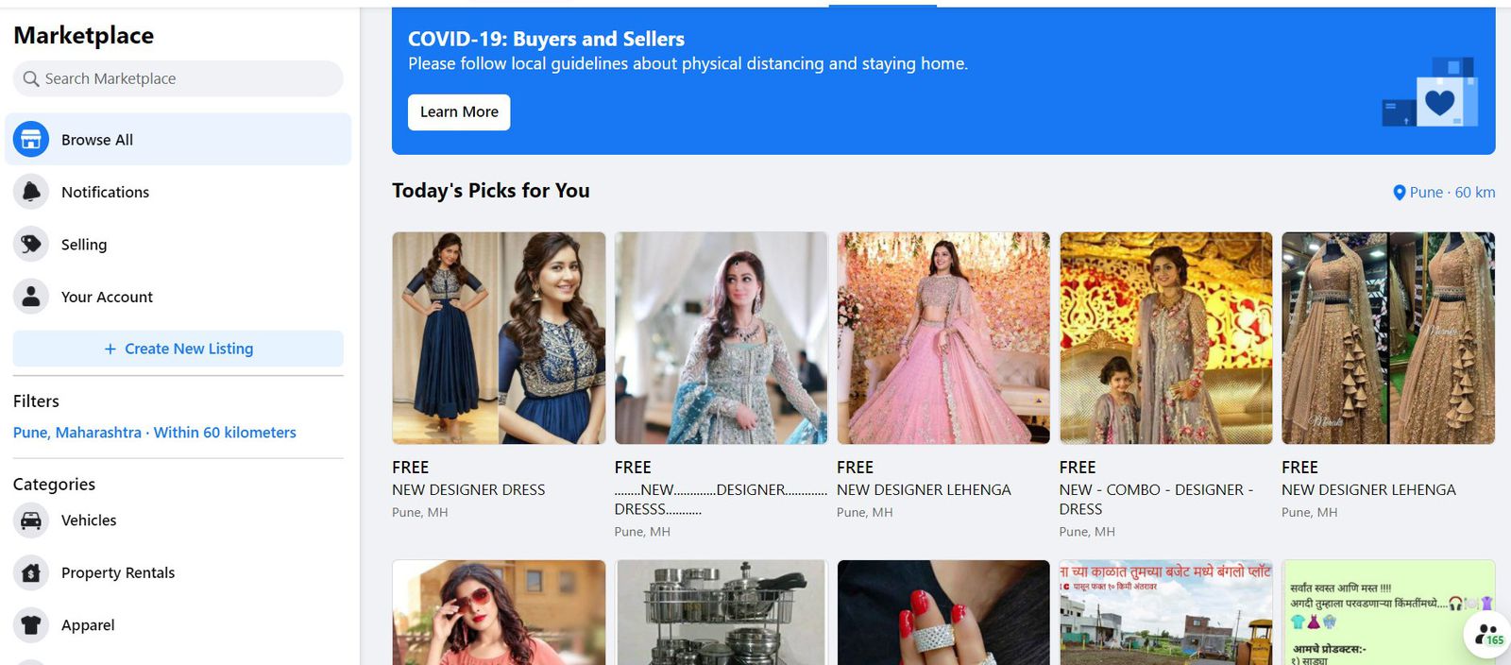Select the Property Rentals category
The width and height of the screenshot is (1511, 665).
[x=178, y=572]
